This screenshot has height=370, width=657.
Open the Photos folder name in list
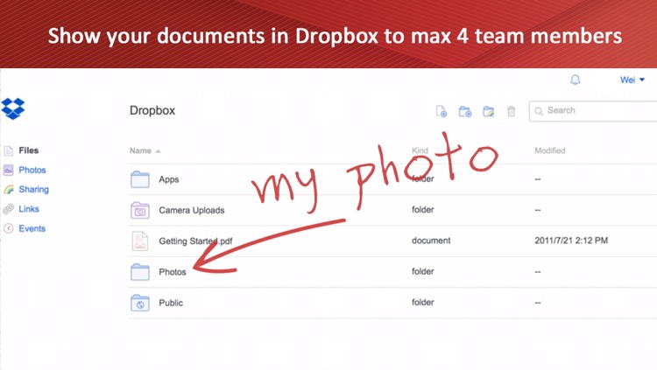click(173, 272)
